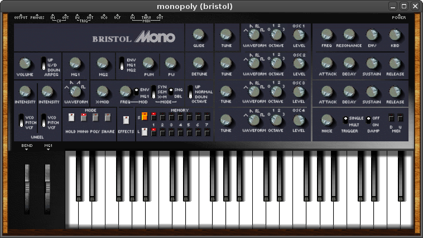Viewport: 423px width, 238px height.
Task: Toggle the right WHEEL VCO/PITCH/VCF switch
Action: click(x=44, y=120)
